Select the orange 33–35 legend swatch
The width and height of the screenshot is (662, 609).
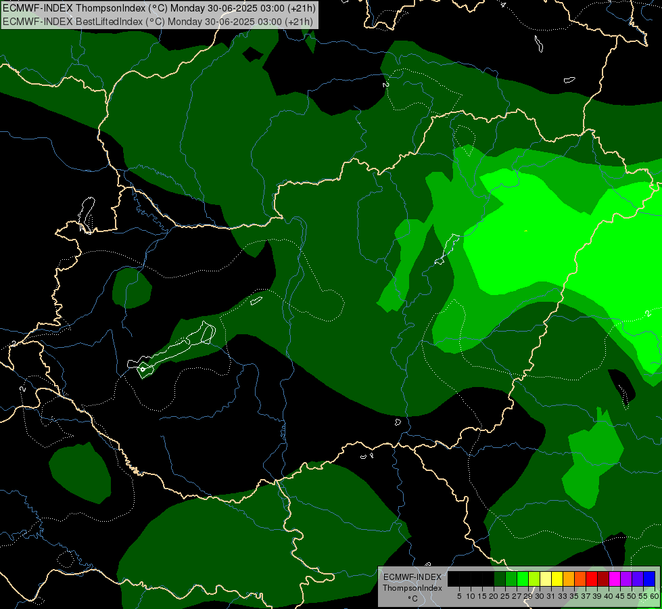pyautogui.click(x=569, y=579)
